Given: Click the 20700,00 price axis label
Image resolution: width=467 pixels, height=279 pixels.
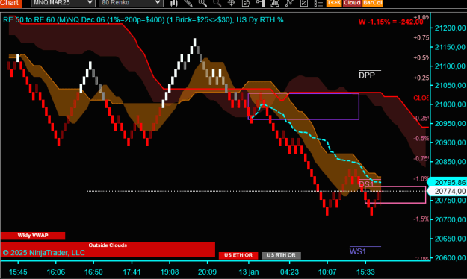Looking at the screenshot, I should (450, 219).
